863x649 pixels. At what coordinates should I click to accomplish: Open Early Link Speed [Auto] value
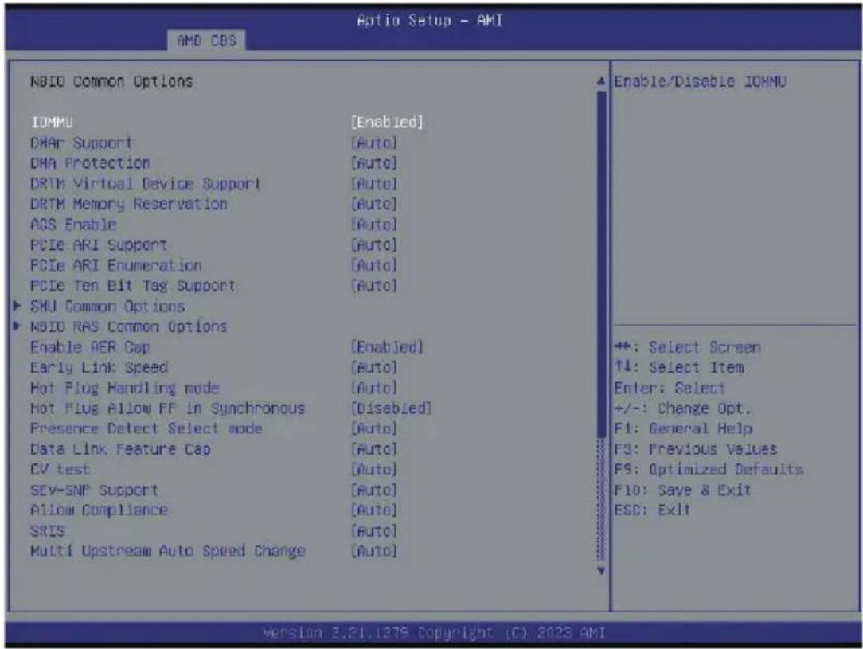pyautogui.click(x=373, y=368)
